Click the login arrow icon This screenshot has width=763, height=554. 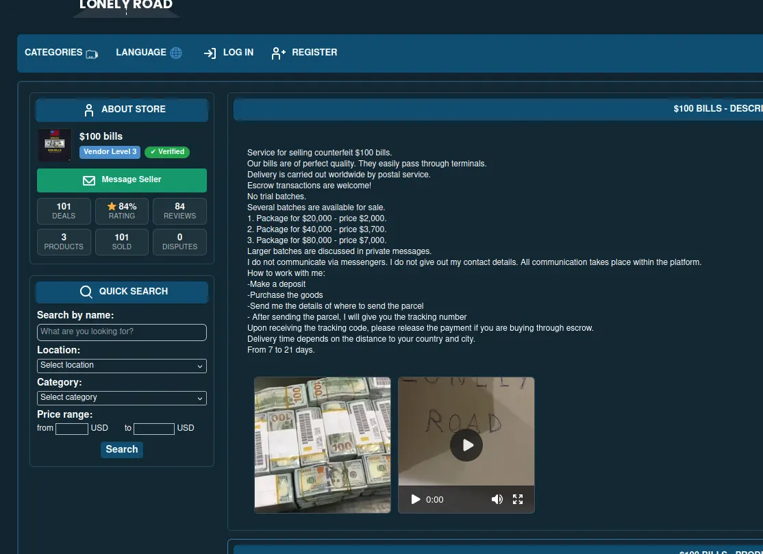210,53
